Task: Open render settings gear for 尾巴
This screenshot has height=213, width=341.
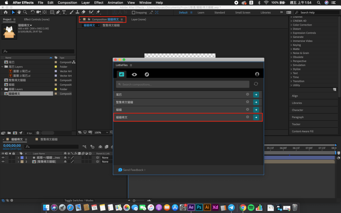Action: tap(247, 94)
